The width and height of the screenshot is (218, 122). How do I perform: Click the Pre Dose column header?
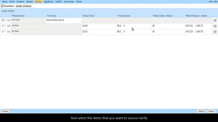click(51, 16)
